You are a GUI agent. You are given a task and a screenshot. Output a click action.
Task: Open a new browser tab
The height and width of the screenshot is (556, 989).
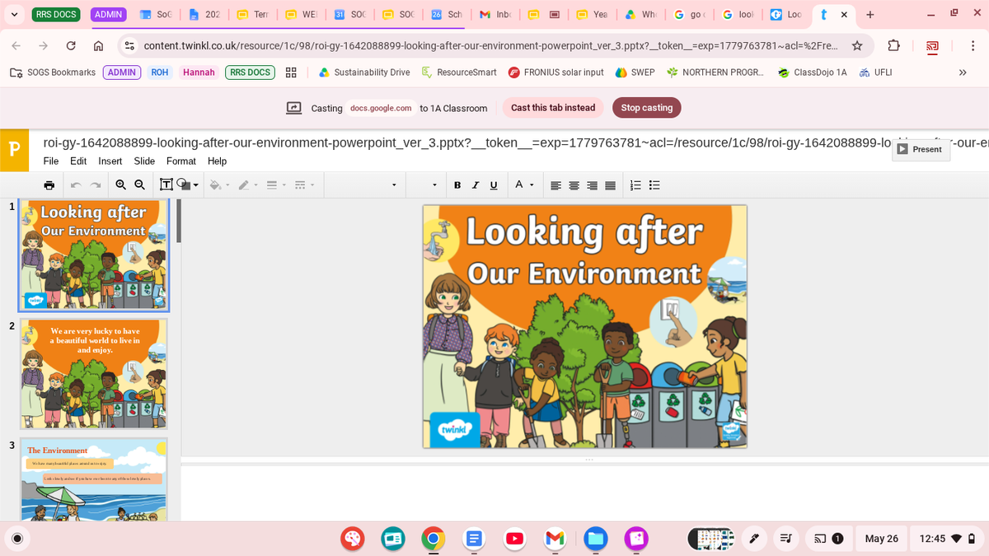click(870, 14)
